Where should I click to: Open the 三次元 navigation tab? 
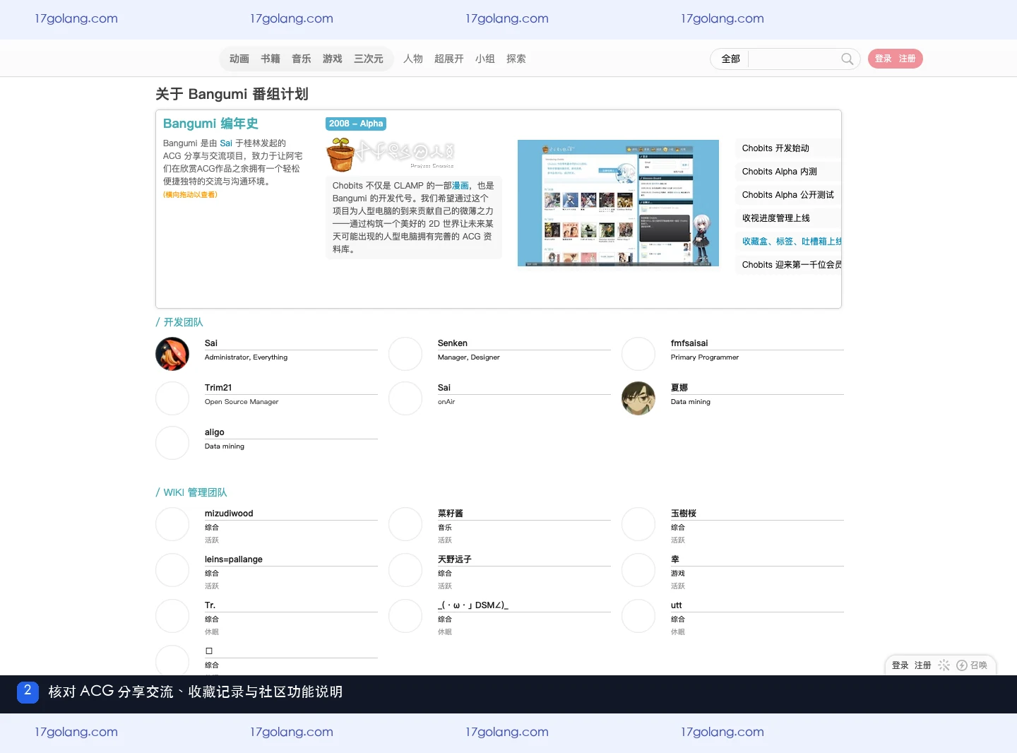[x=368, y=59]
